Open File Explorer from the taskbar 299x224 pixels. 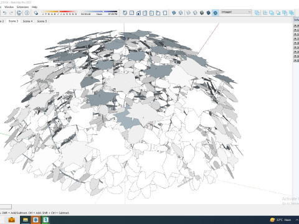point(26,220)
